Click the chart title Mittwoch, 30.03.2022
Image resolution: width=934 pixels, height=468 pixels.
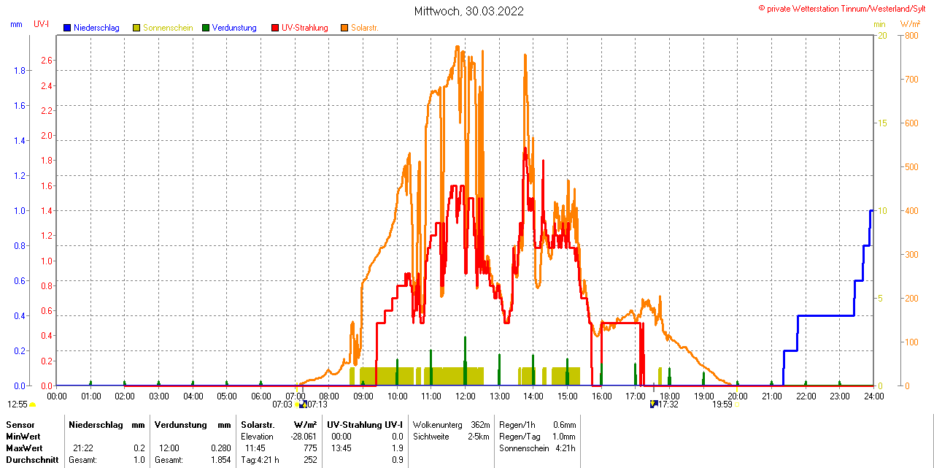tap(468, 11)
